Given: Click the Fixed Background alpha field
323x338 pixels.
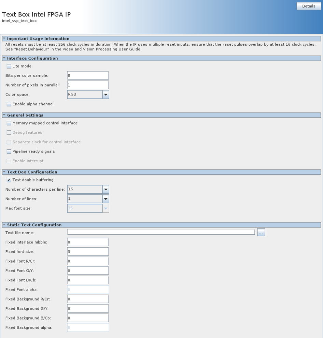Looking at the screenshot, I should pyautogui.click(x=88, y=327).
